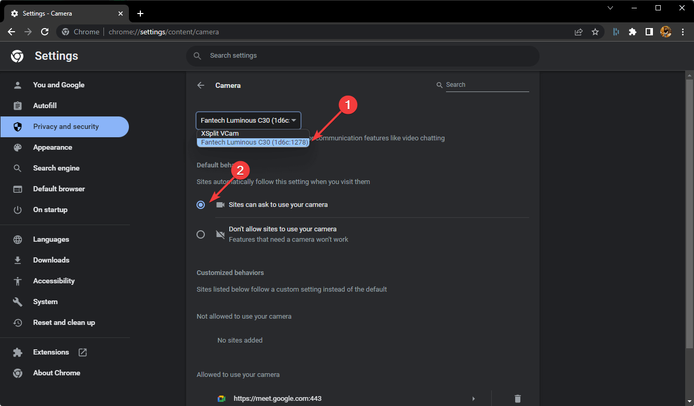Expand the meet.google.com site permissions row
This screenshot has width=694, height=406.
473,398
